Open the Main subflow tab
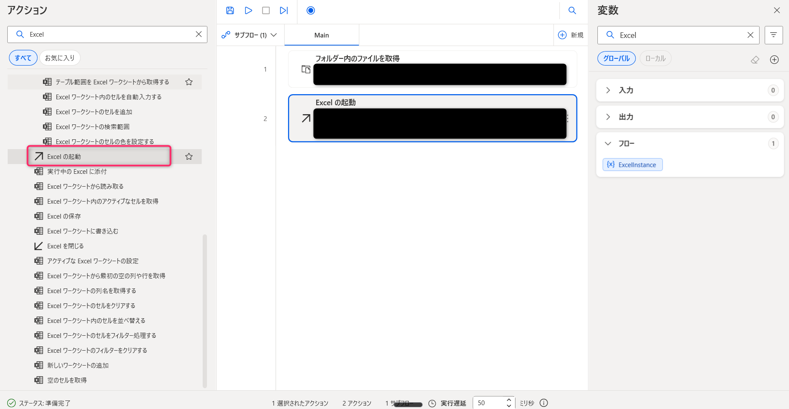 [322, 35]
